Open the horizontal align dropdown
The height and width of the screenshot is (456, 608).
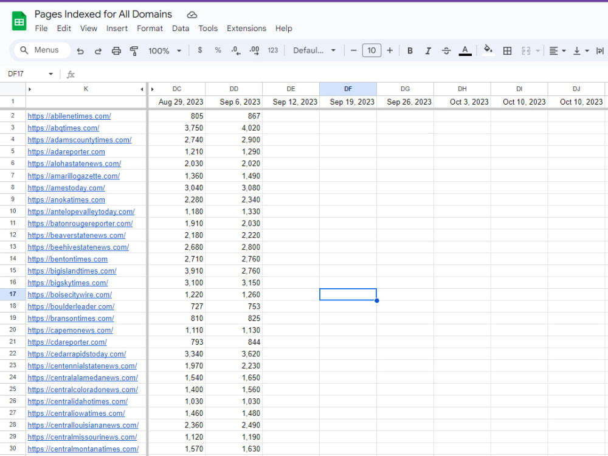(555, 50)
